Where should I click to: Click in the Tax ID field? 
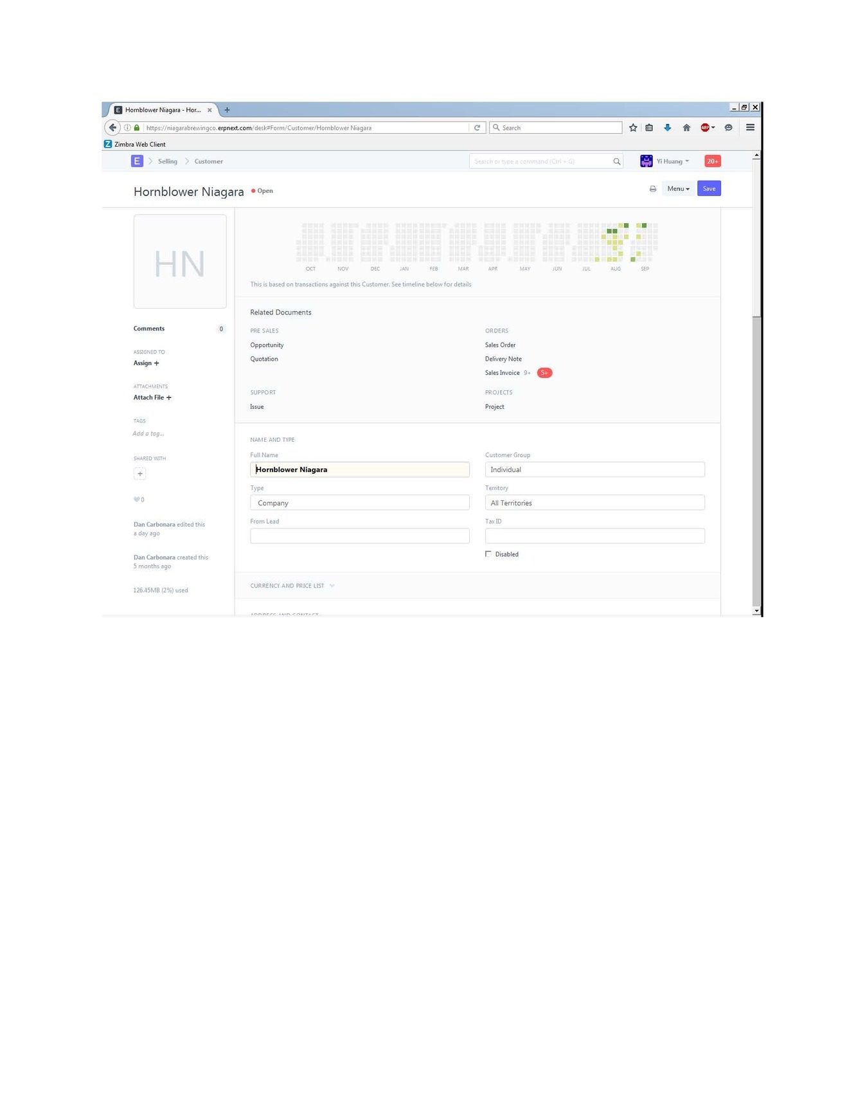coord(595,536)
